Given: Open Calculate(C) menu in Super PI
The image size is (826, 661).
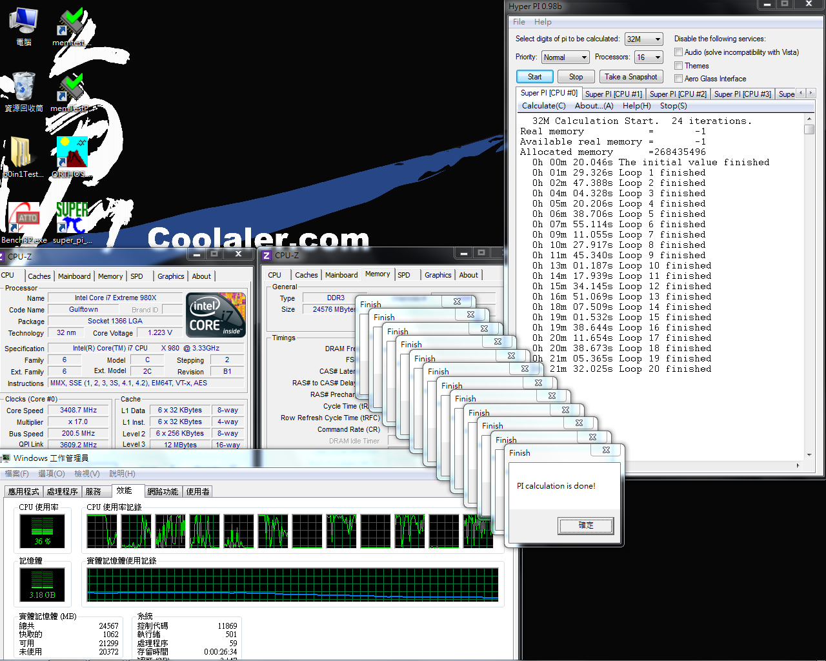Looking at the screenshot, I should coord(543,106).
